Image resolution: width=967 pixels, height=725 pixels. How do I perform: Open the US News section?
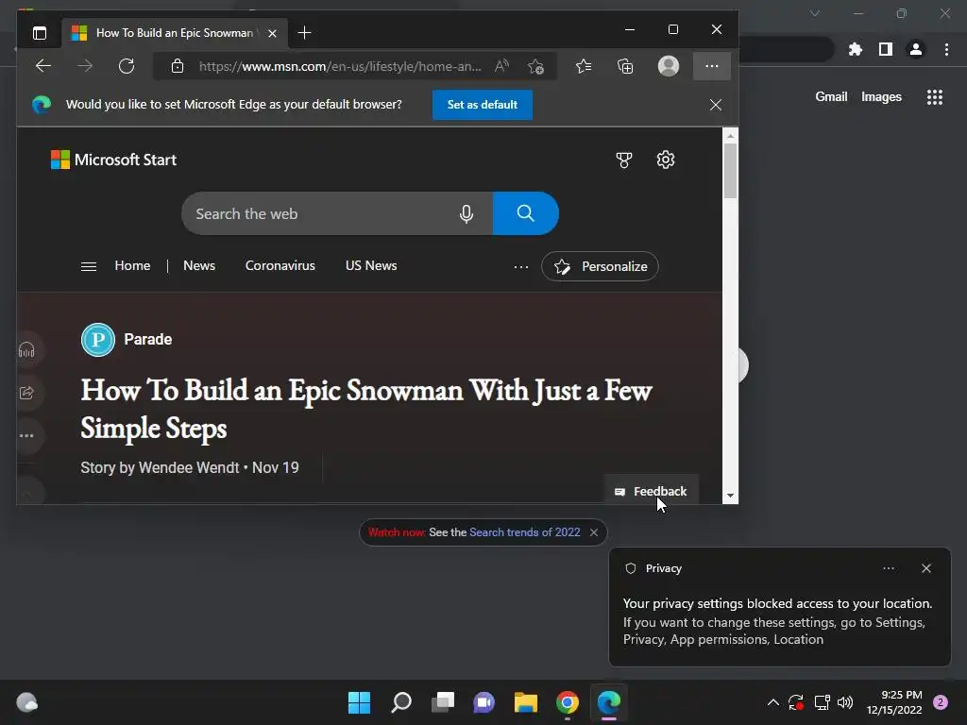tap(371, 265)
